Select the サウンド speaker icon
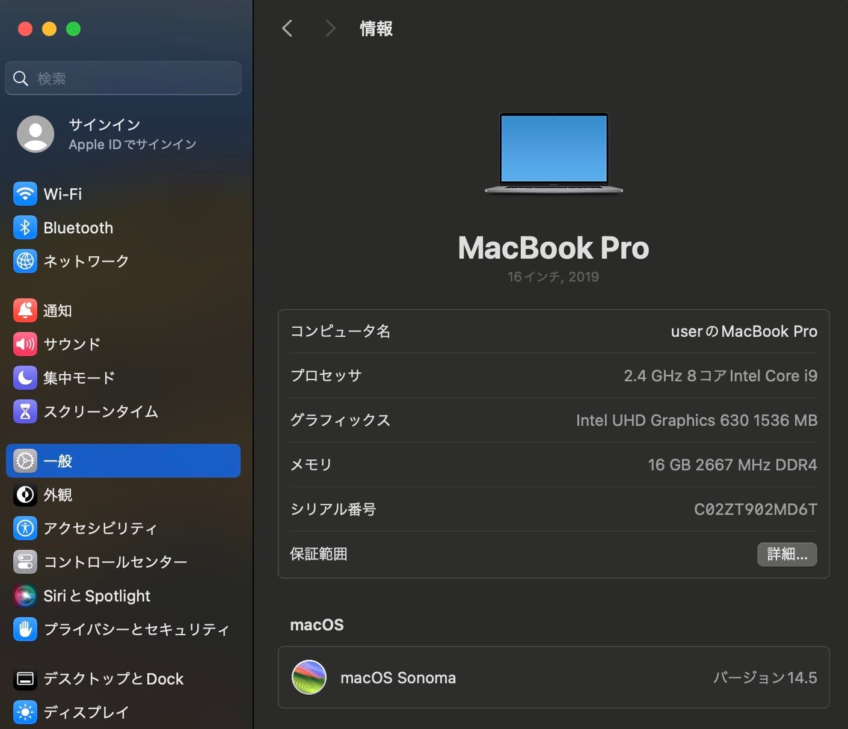The image size is (848, 729). tap(25, 344)
